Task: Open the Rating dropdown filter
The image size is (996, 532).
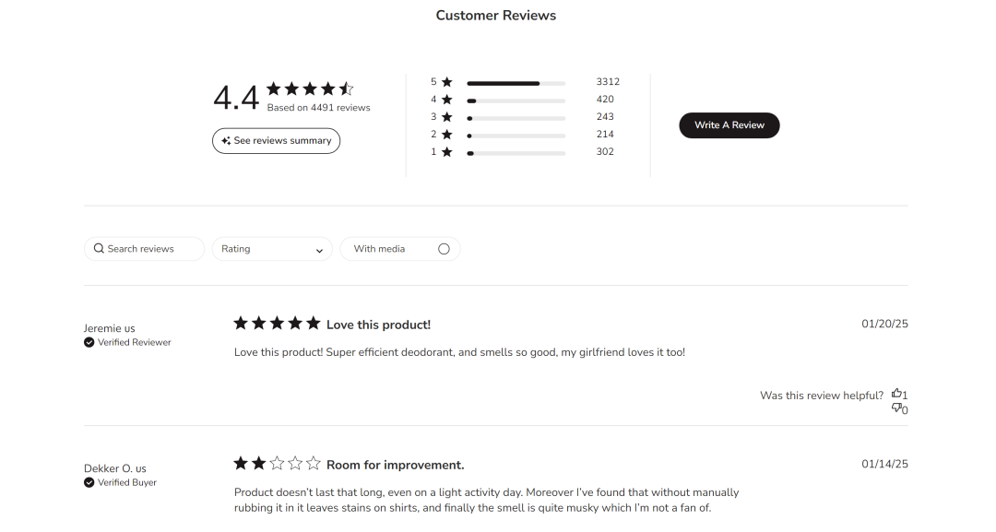Action: [272, 249]
